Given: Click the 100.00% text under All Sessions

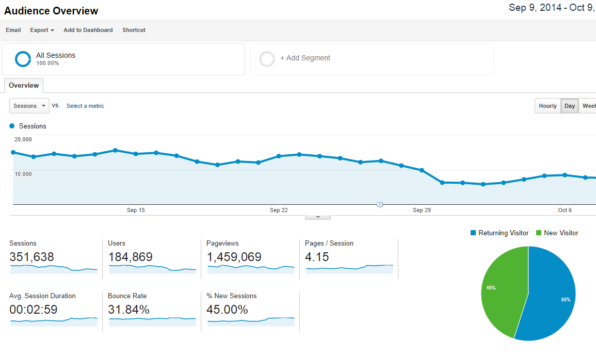Looking at the screenshot, I should pos(47,63).
